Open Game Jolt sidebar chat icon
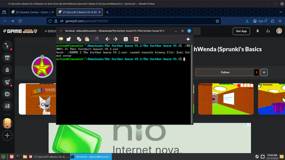Image resolution: width=285 pixels, height=160 pixels. [x=7, y=94]
